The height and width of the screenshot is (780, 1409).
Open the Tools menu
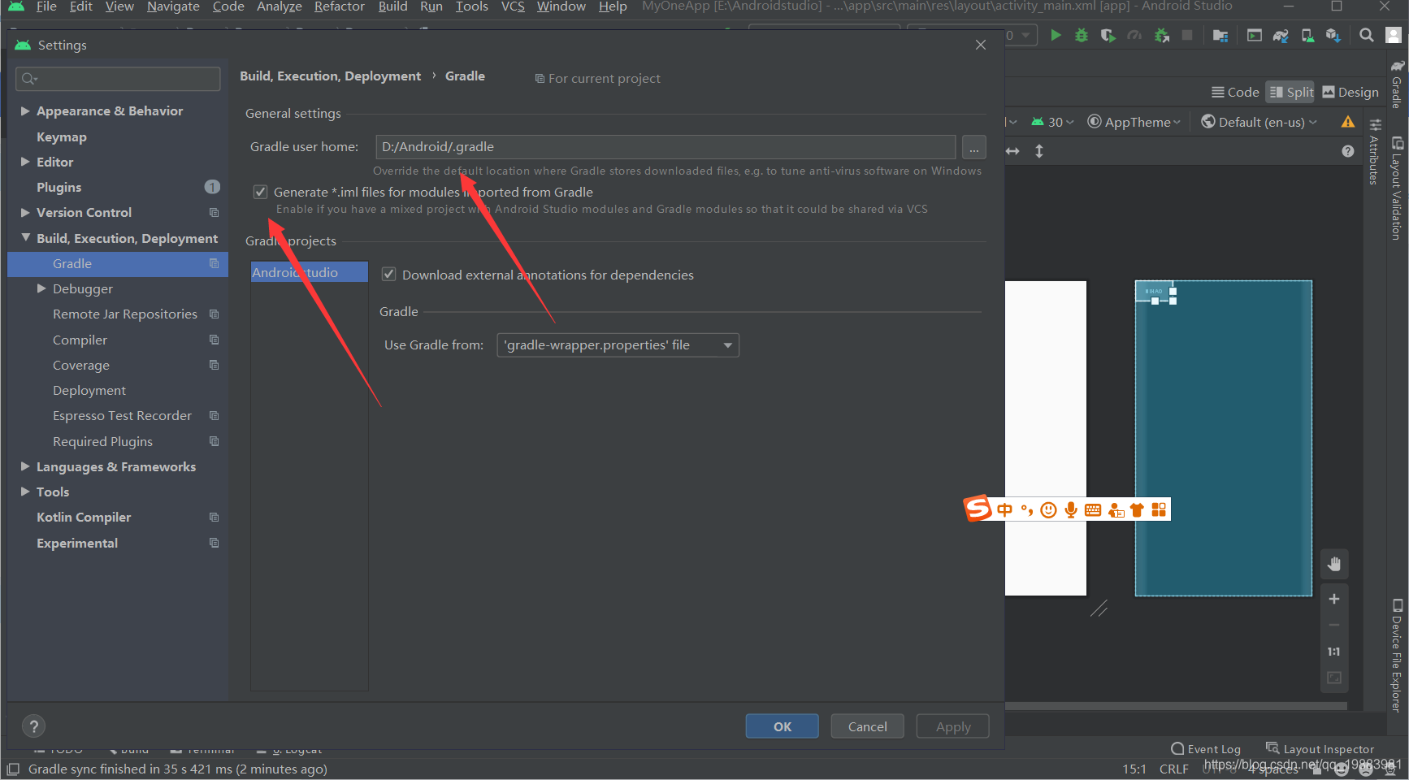coord(471,6)
